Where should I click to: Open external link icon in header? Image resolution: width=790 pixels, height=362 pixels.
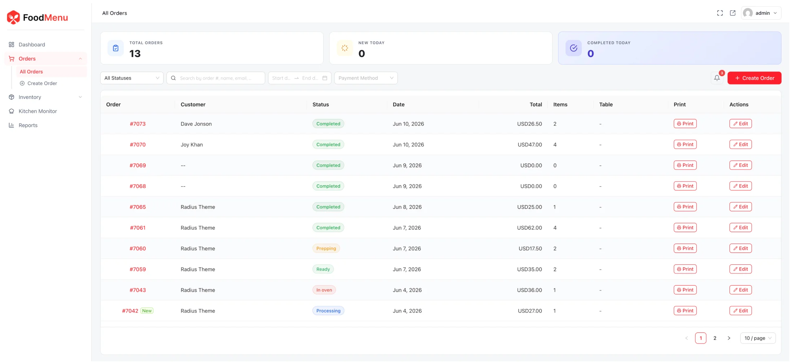pyautogui.click(x=733, y=13)
